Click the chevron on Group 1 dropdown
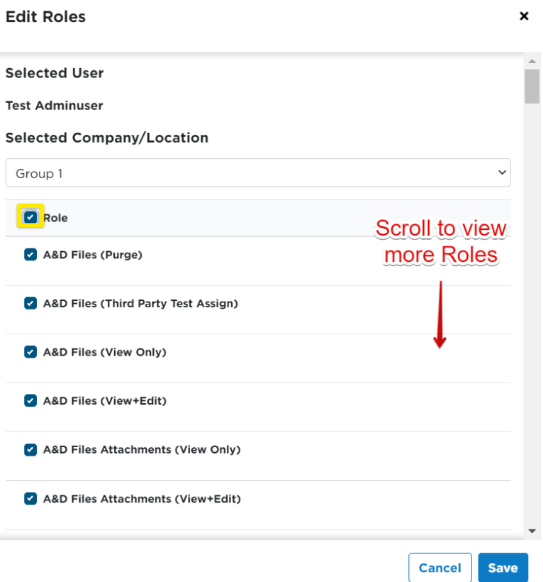 (502, 172)
